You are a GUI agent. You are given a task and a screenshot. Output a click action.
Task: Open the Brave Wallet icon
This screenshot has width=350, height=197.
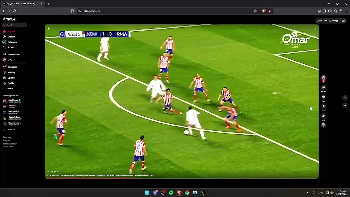pos(330,11)
